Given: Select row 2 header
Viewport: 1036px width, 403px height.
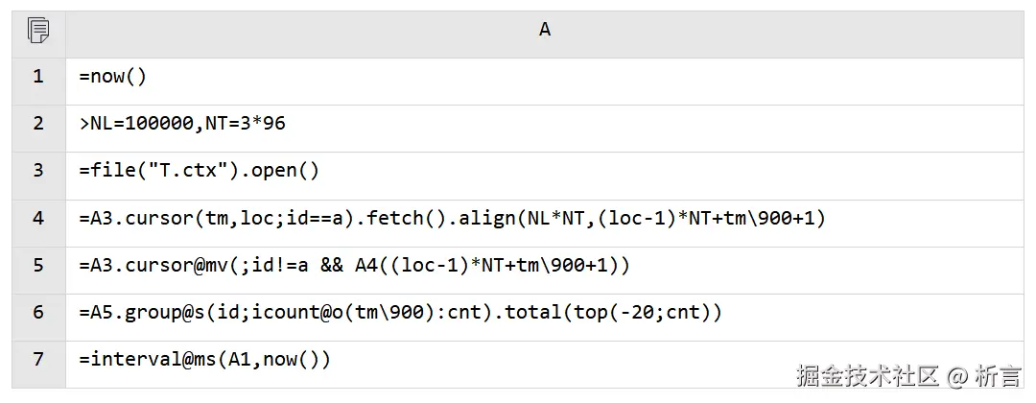Looking at the screenshot, I should pos(38,124).
